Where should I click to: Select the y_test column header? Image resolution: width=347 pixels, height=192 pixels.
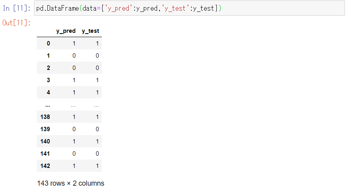90,31
